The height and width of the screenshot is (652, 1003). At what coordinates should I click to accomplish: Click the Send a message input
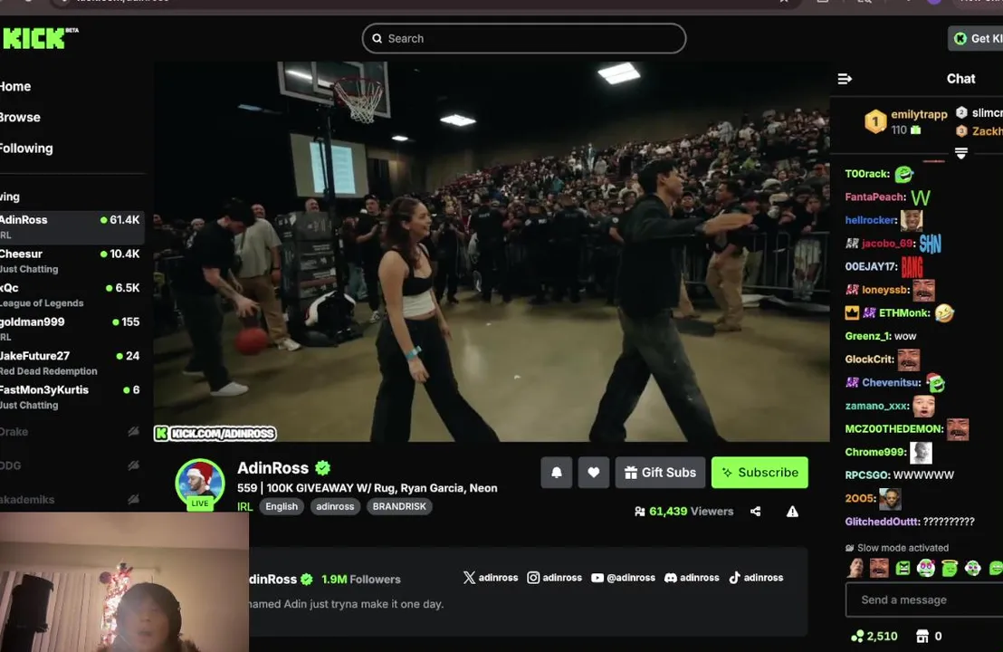click(924, 599)
